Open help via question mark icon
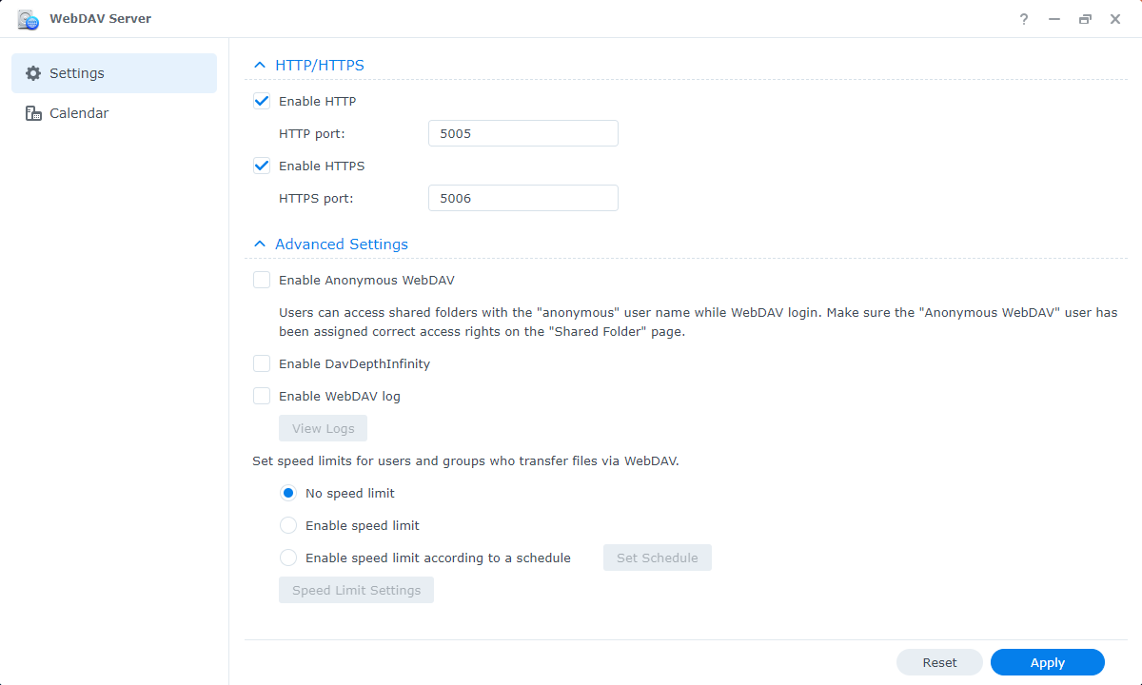The width and height of the screenshot is (1142, 685). point(1024,19)
